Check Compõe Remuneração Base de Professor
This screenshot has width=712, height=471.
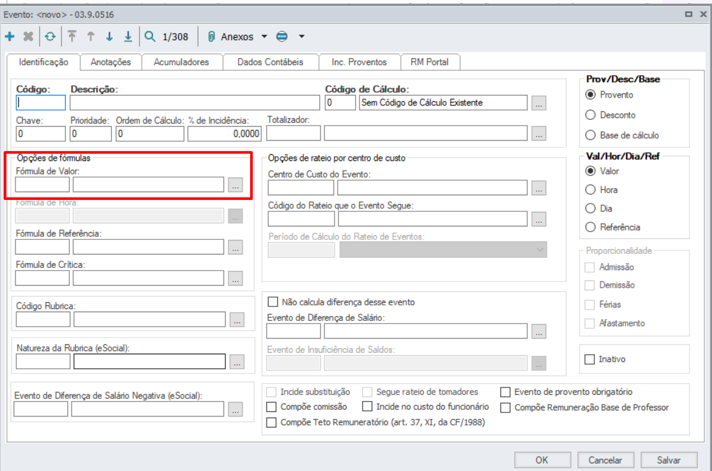click(506, 408)
